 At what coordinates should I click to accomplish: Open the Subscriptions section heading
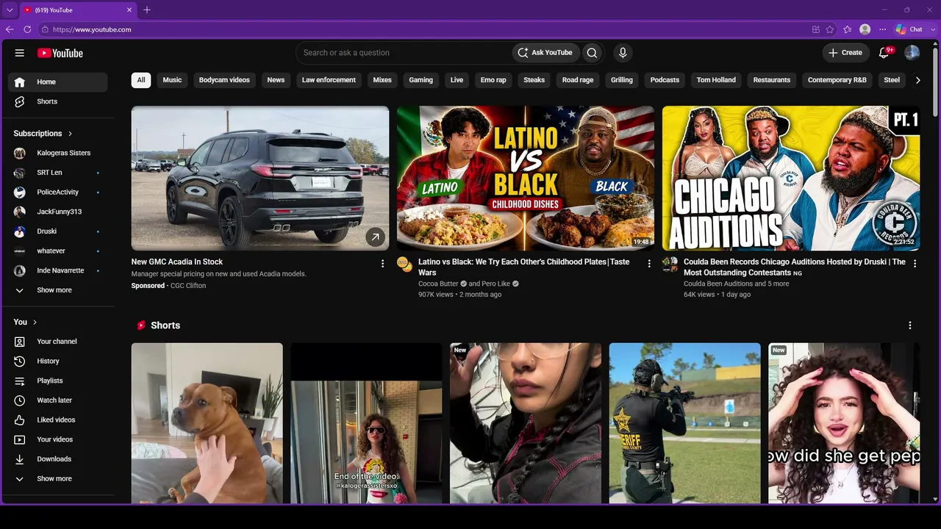point(43,134)
